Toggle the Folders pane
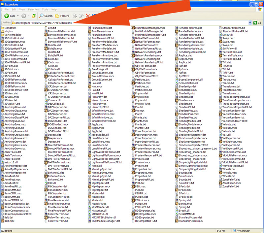 [62, 16]
